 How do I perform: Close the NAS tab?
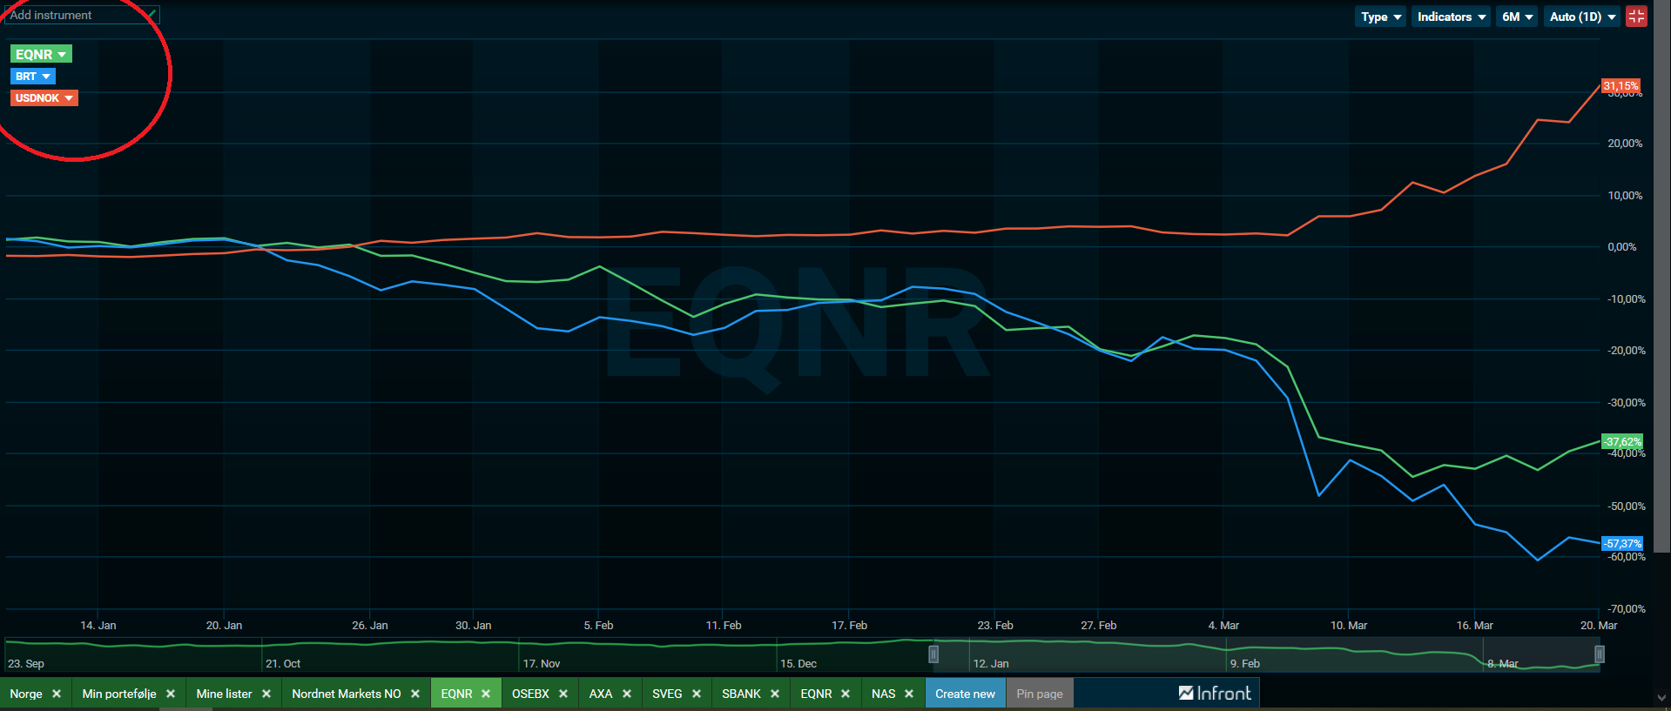click(x=909, y=694)
